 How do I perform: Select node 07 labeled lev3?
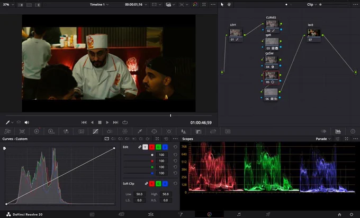click(x=314, y=35)
